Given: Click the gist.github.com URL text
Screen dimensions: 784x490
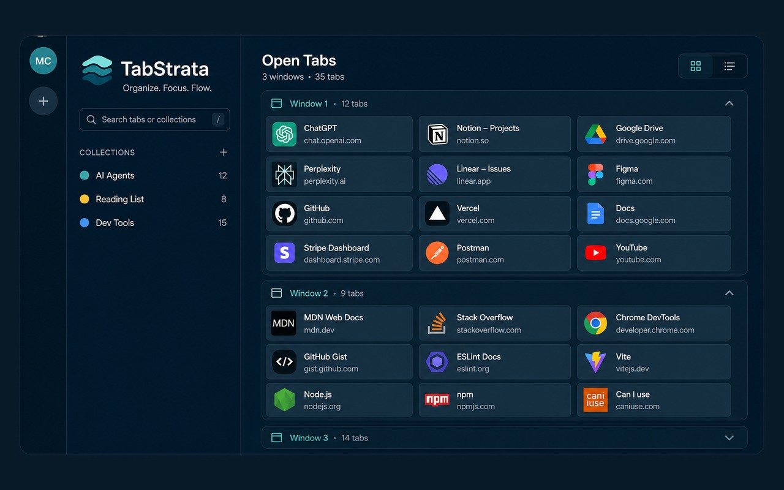Looking at the screenshot, I should click(x=331, y=369).
